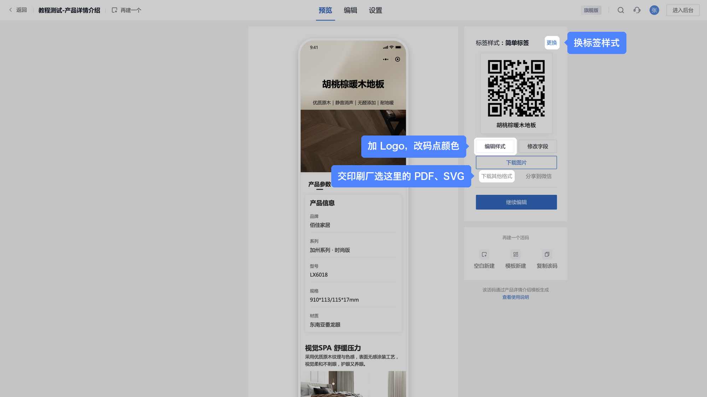Switch to the 预览 tab
This screenshot has height=397, width=707.
[x=325, y=10]
